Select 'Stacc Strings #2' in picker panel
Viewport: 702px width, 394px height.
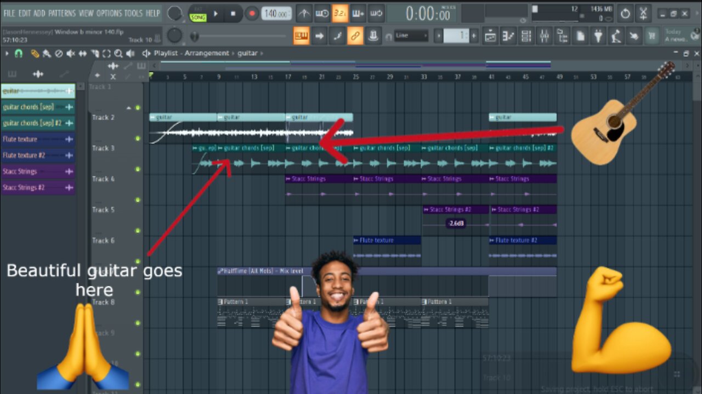(38, 188)
